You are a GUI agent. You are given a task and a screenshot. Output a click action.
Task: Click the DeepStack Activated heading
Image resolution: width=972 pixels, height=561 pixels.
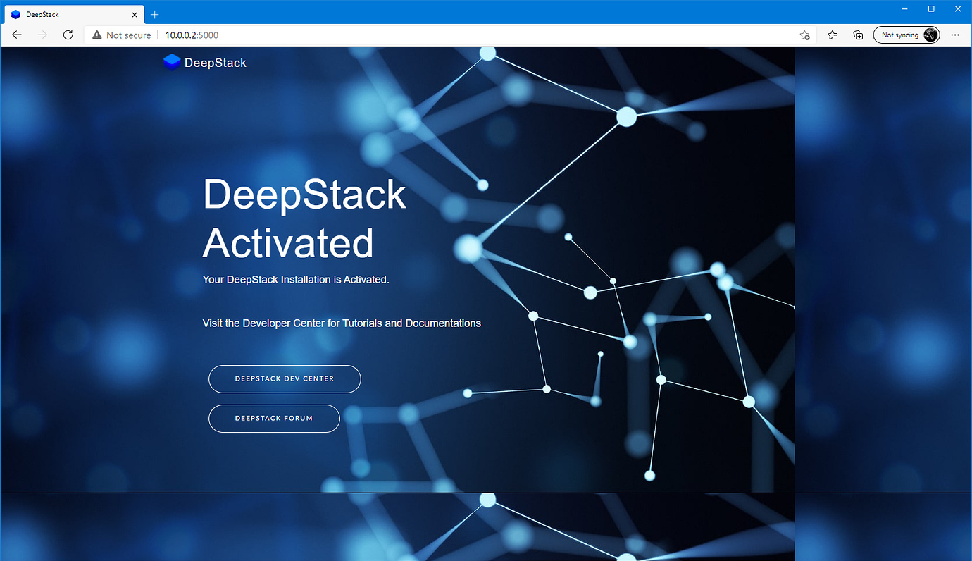(x=304, y=218)
